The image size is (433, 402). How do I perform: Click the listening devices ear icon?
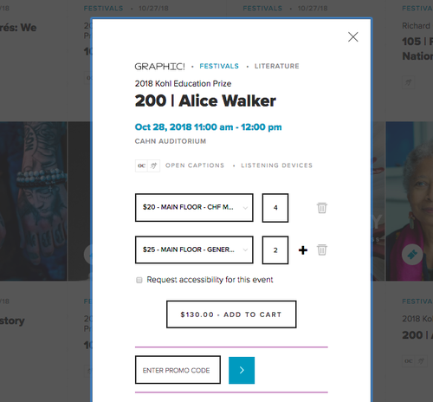(154, 165)
